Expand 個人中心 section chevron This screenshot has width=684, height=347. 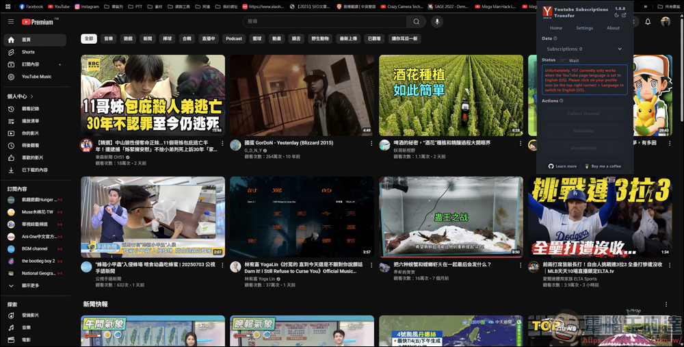[x=32, y=97]
